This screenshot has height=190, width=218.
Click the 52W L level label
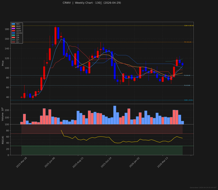(x=188, y=100)
